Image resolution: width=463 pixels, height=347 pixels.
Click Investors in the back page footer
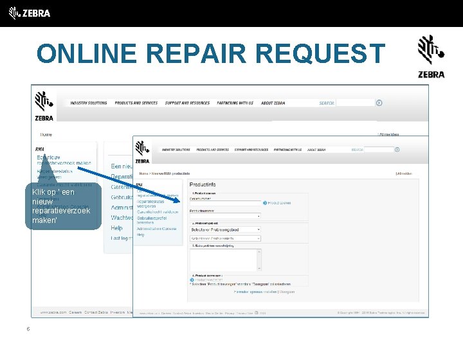pyautogui.click(x=118, y=312)
